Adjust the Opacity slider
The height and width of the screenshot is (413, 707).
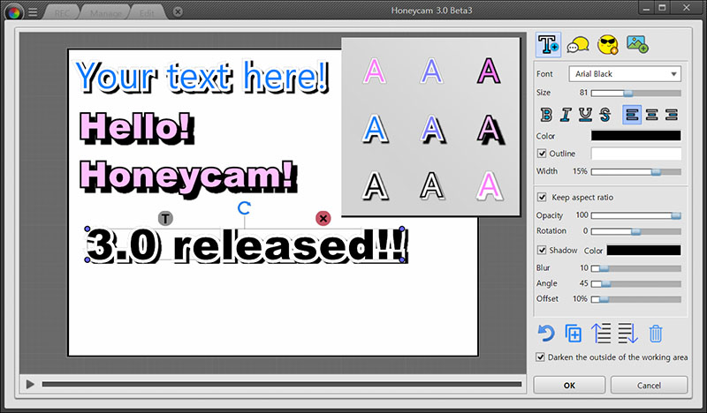point(636,215)
